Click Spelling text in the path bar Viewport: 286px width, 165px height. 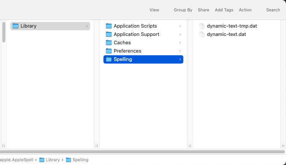(81, 160)
